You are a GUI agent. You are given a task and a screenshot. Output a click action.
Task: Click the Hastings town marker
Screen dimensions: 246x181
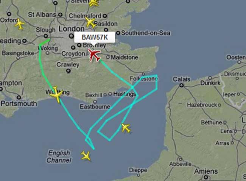pyautogui.click(x=110, y=94)
